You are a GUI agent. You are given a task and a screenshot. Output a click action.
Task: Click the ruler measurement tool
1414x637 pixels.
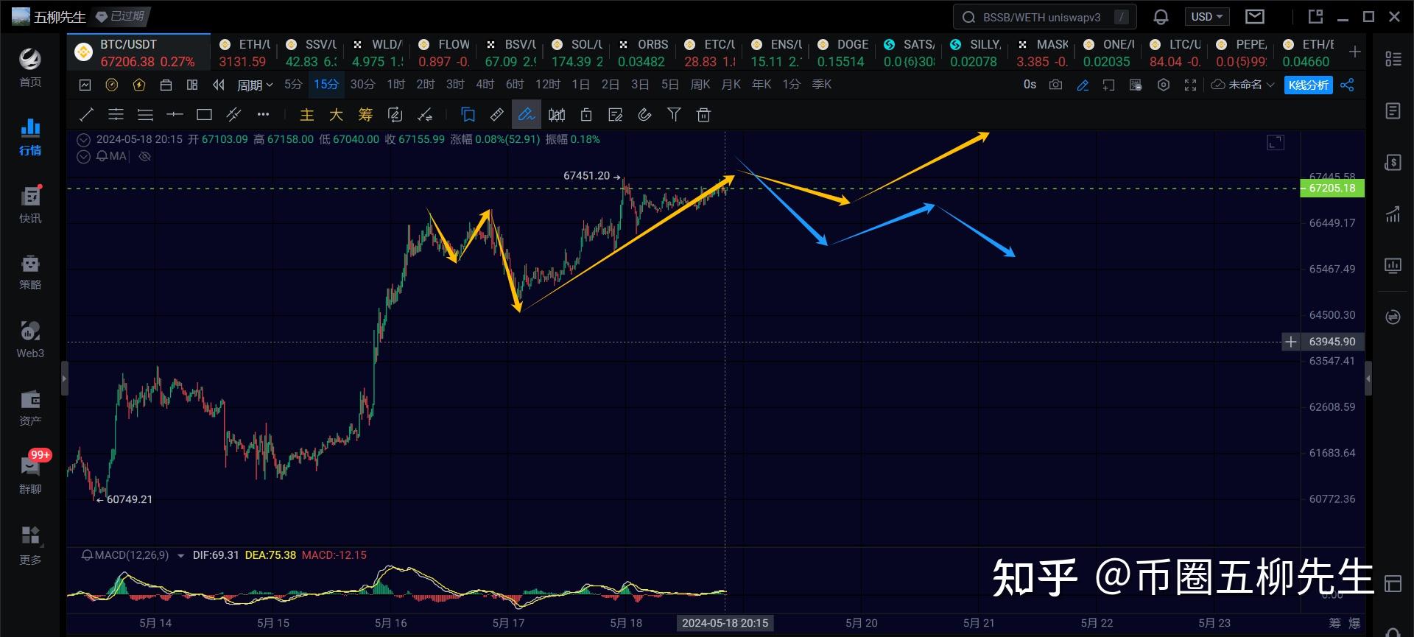click(x=497, y=115)
